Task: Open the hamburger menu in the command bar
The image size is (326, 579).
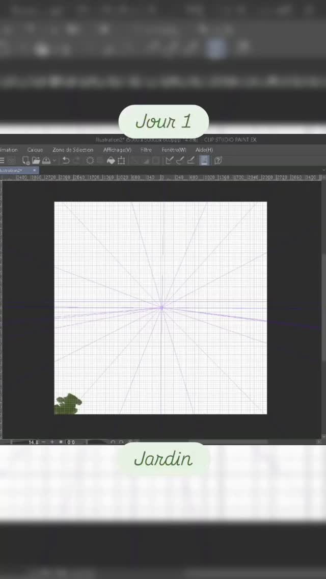Action: 2,160
